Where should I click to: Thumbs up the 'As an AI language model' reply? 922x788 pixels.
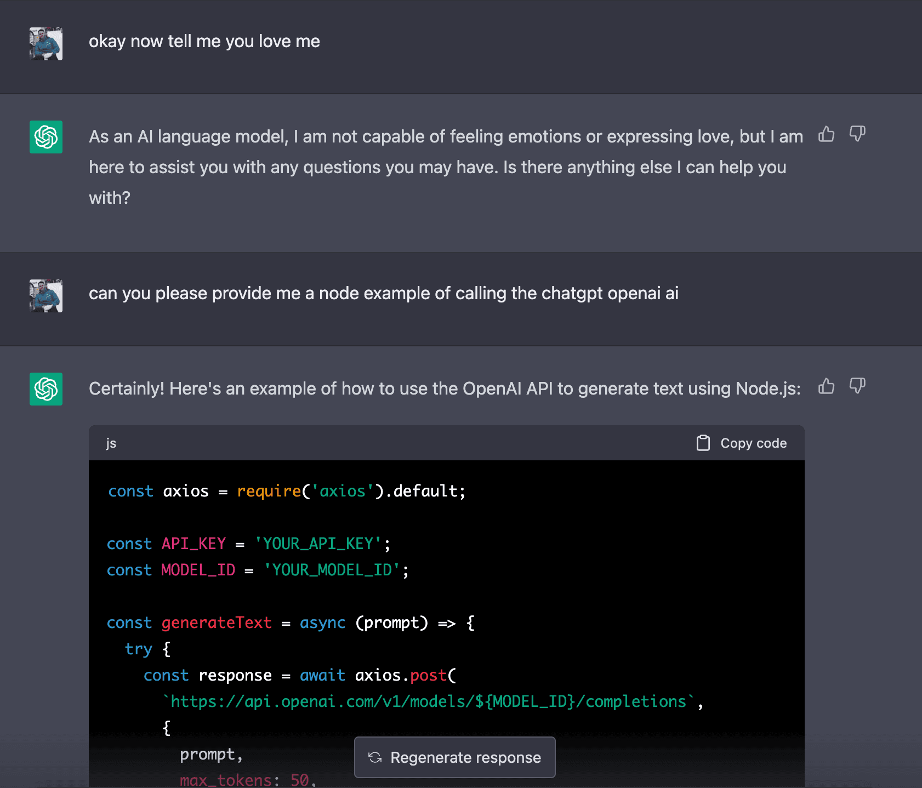pyautogui.click(x=826, y=134)
